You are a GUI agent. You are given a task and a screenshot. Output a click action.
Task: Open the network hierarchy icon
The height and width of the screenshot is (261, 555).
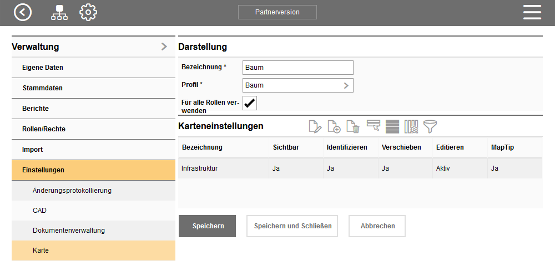pos(58,12)
